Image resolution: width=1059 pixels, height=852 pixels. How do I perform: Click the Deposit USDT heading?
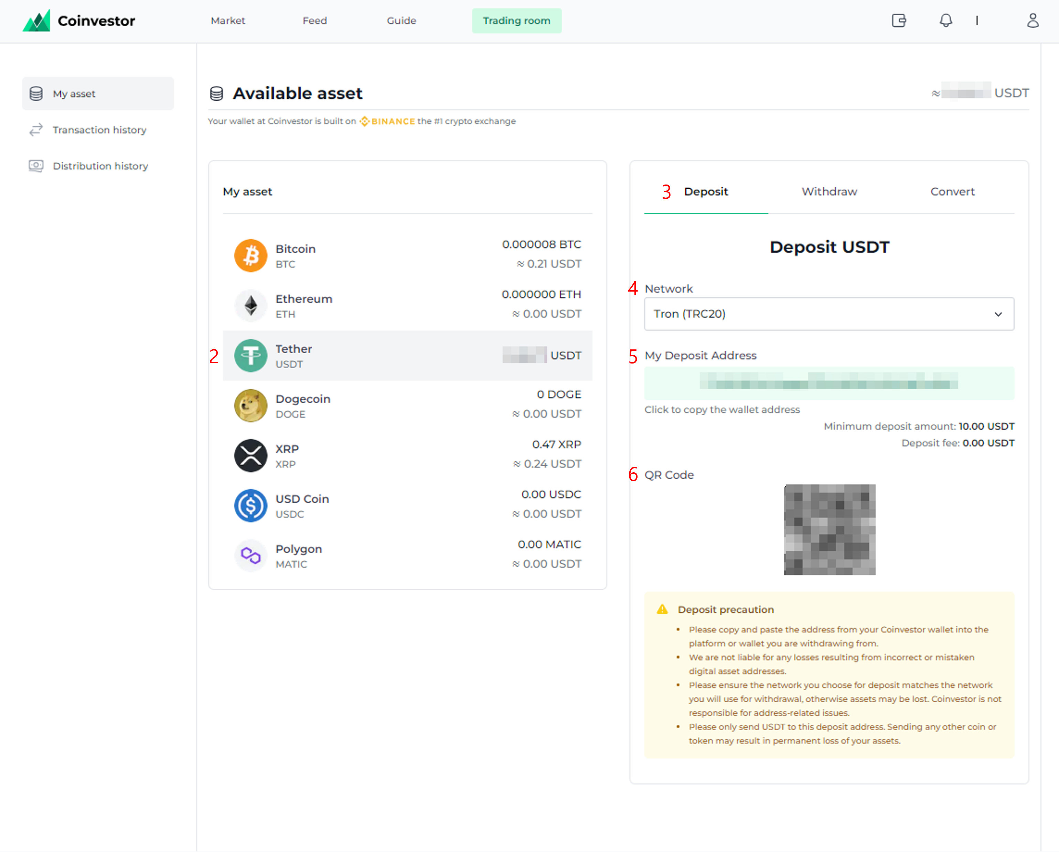[830, 247]
